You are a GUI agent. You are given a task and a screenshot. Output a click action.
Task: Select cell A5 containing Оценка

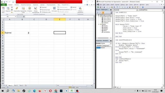10,33
